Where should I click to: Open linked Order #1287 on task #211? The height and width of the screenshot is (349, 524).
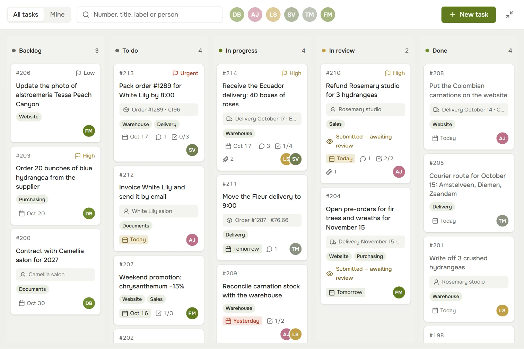[262, 220]
